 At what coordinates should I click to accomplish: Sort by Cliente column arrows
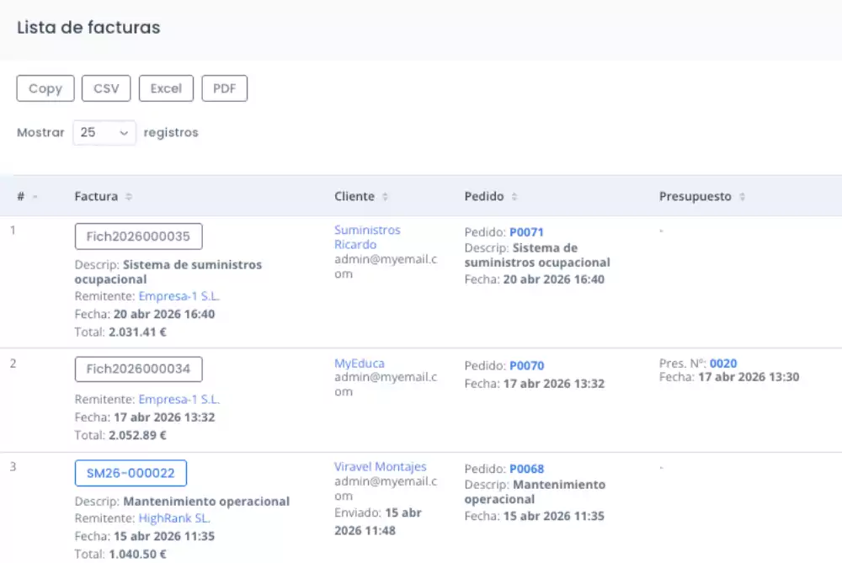(385, 197)
